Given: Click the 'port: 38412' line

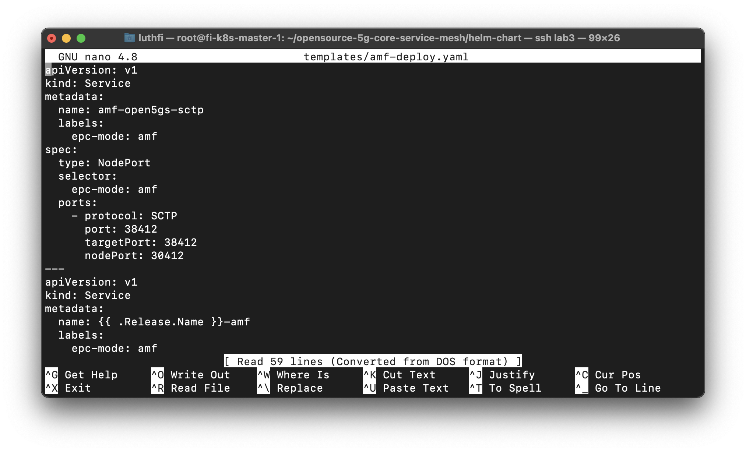Looking at the screenshot, I should [x=121, y=229].
